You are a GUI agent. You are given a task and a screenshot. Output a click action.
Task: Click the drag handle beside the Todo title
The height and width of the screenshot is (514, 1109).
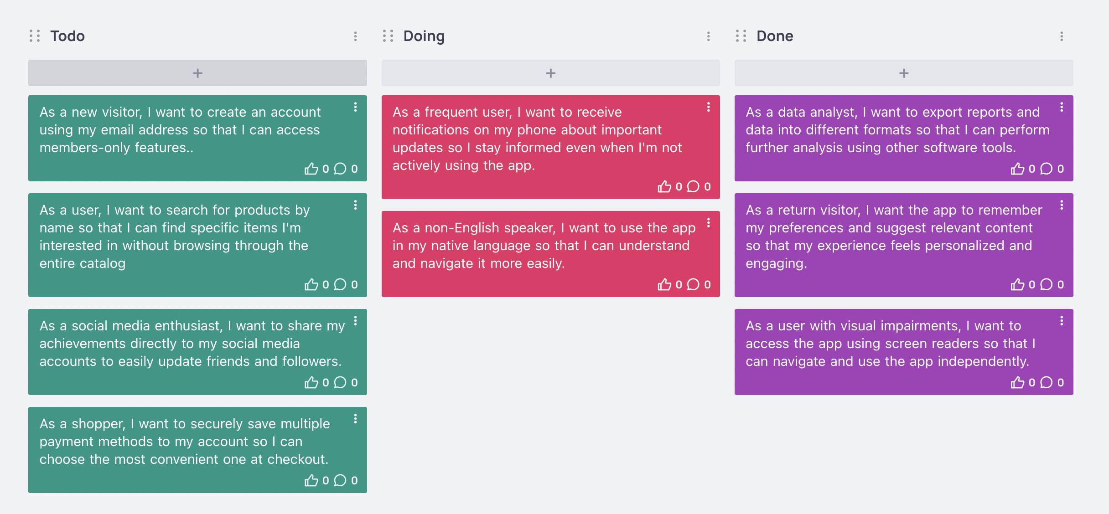click(34, 36)
